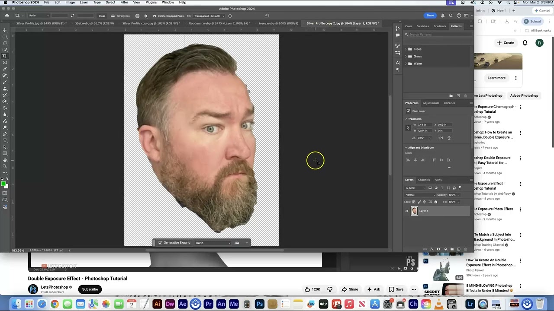Select the Frame tool
The width and height of the screenshot is (554, 311).
pyautogui.click(x=5, y=63)
